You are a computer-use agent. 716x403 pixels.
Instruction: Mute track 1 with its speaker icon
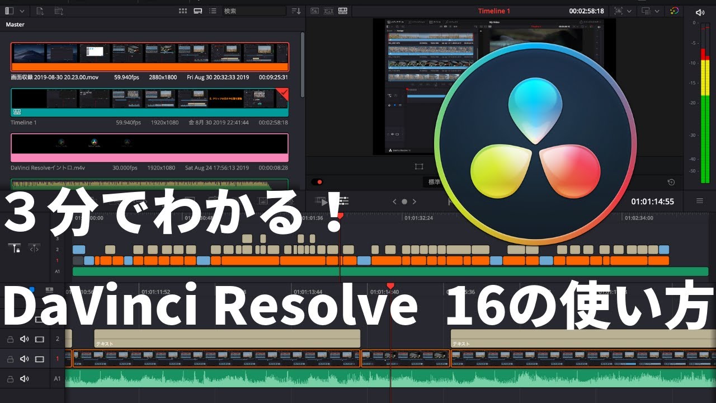[25, 359]
